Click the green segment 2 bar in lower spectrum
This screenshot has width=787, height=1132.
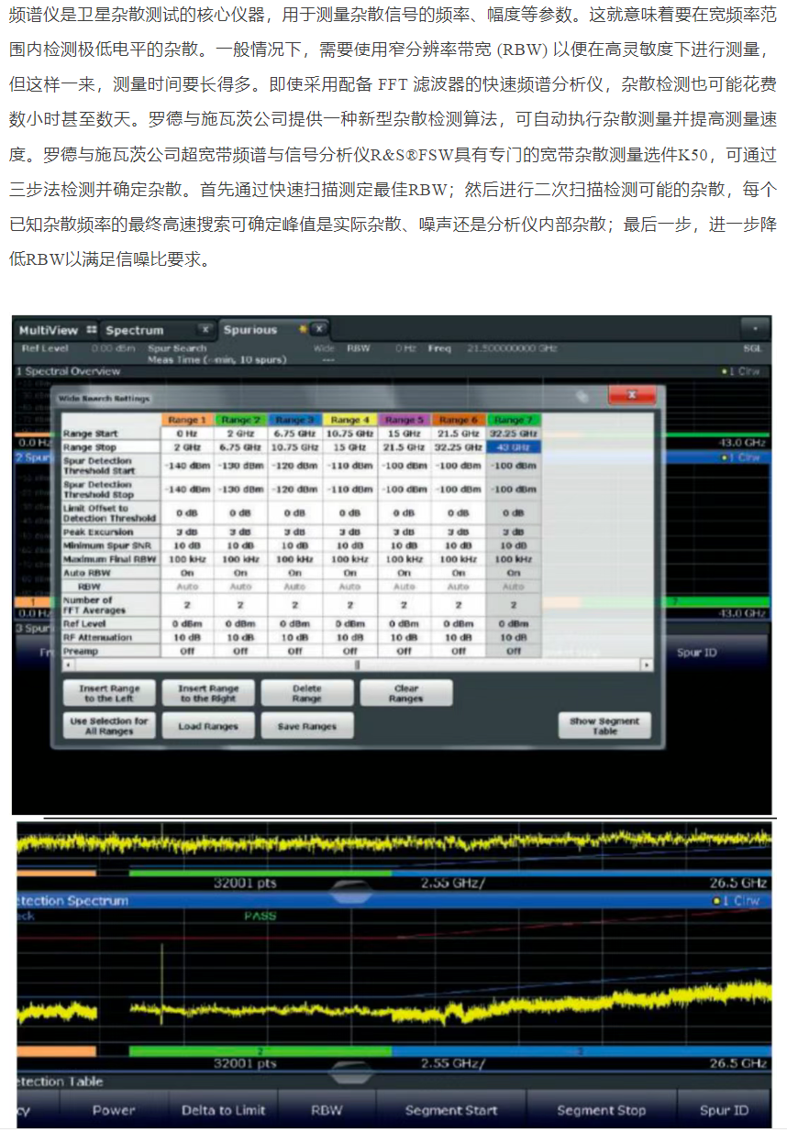[x=260, y=1050]
